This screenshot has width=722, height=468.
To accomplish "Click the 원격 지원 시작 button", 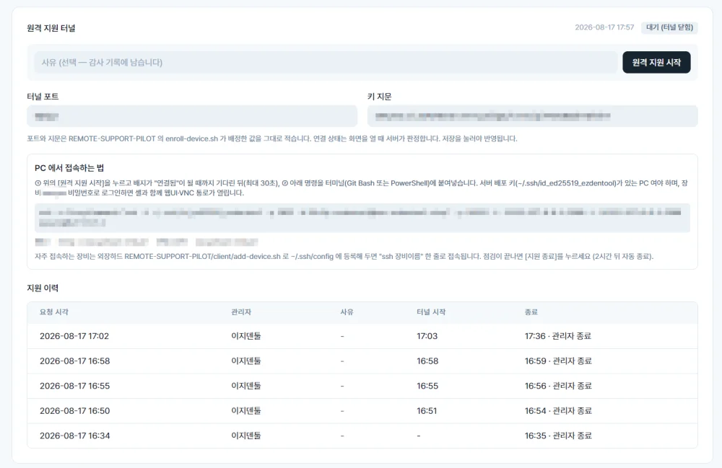I will (656, 62).
